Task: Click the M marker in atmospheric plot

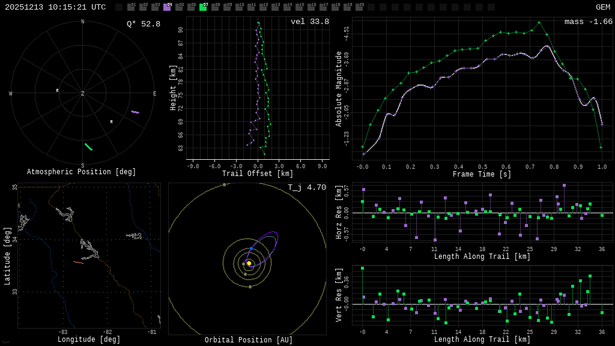Action: coord(111,122)
